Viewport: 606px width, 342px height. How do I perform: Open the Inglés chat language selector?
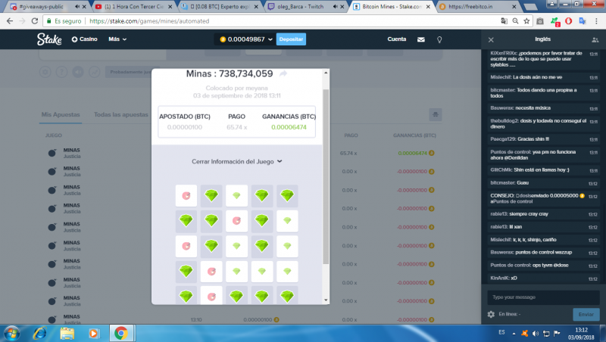click(542, 39)
